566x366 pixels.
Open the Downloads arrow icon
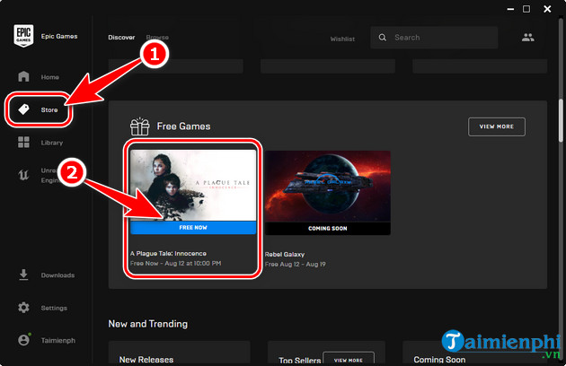24,275
